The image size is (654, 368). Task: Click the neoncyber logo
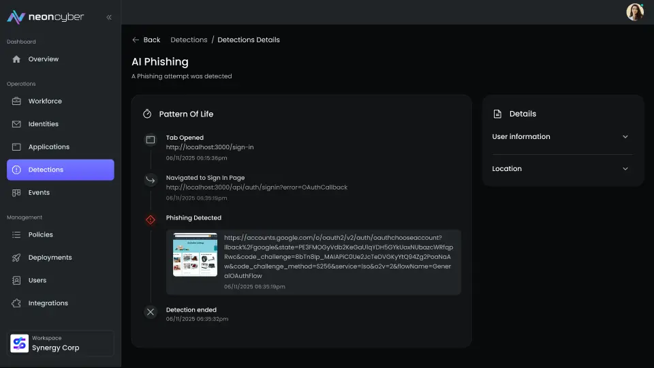tap(46, 16)
